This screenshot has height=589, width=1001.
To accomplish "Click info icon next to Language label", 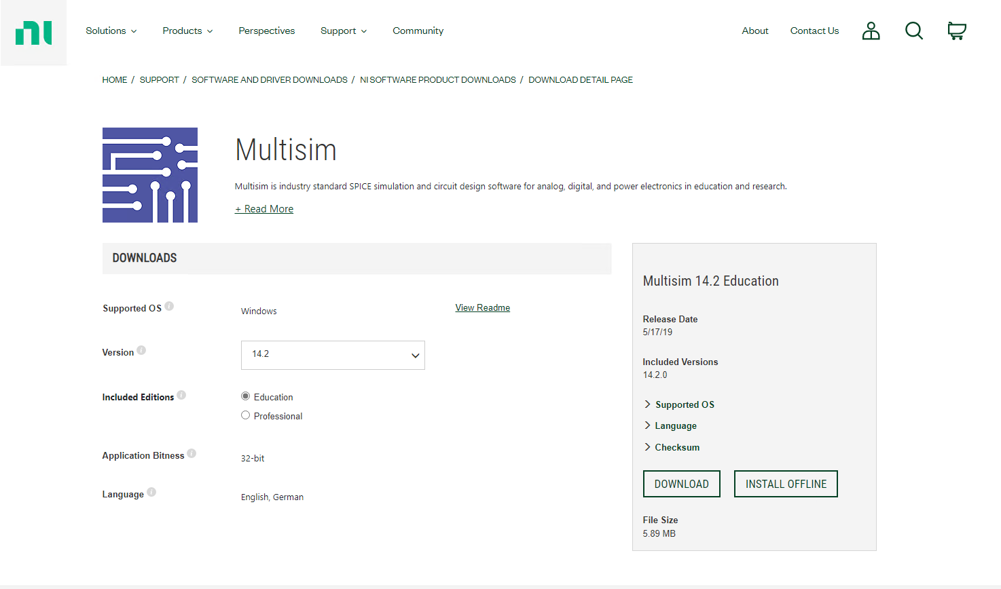I will [151, 492].
